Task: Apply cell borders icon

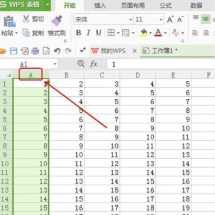Action: [x=111, y=33]
